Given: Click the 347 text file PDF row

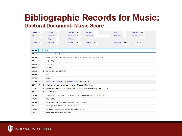Looking at the screenshot, I should point(94,113).
